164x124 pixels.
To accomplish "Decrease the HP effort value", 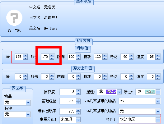I will 25,78.
